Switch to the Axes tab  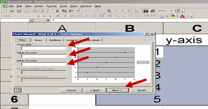(38, 40)
